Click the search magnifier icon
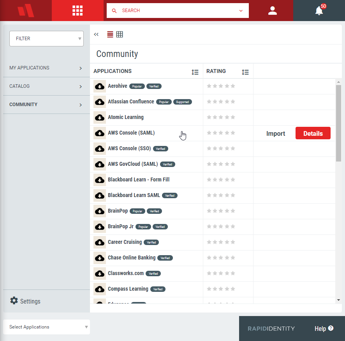Screen dimensions: 345x341 (114, 11)
